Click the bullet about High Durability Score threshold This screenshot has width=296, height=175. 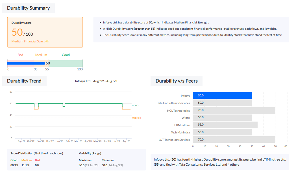pos(190,29)
